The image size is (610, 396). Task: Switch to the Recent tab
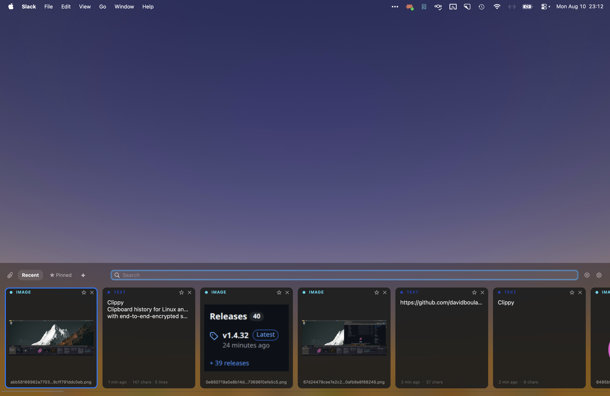pos(30,275)
